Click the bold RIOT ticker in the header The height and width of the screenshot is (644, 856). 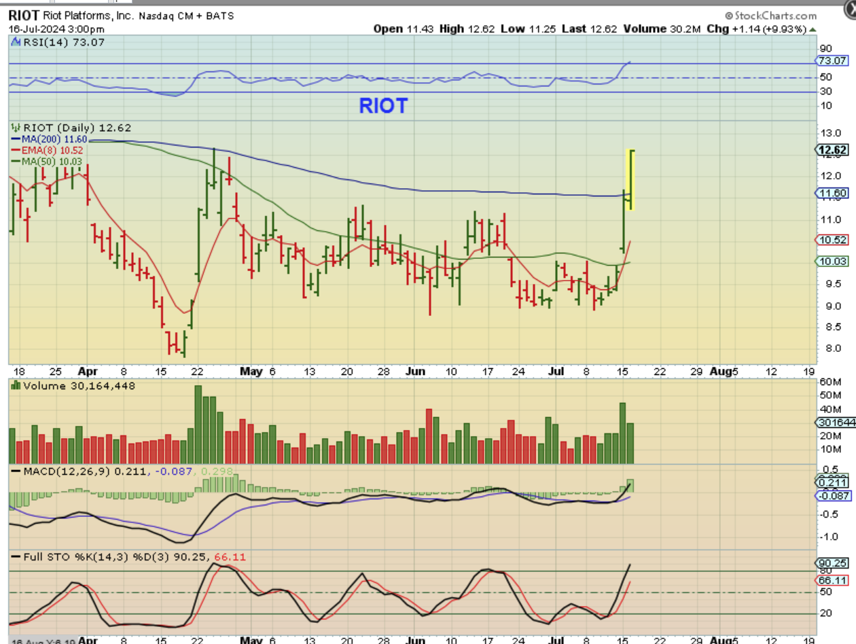tap(25, 15)
